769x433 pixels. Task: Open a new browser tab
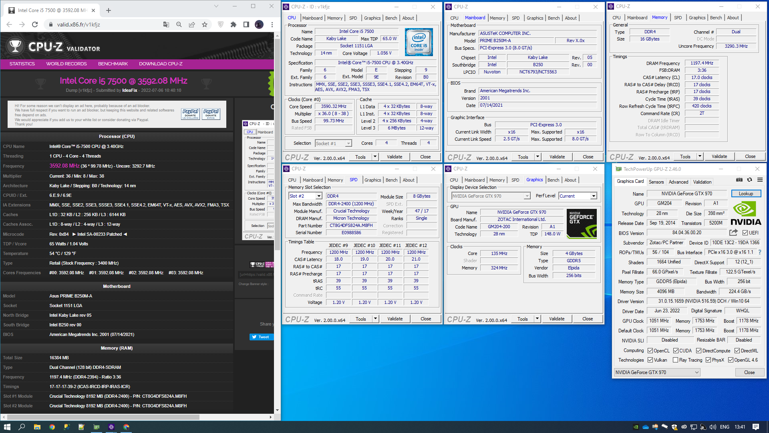pos(109,10)
